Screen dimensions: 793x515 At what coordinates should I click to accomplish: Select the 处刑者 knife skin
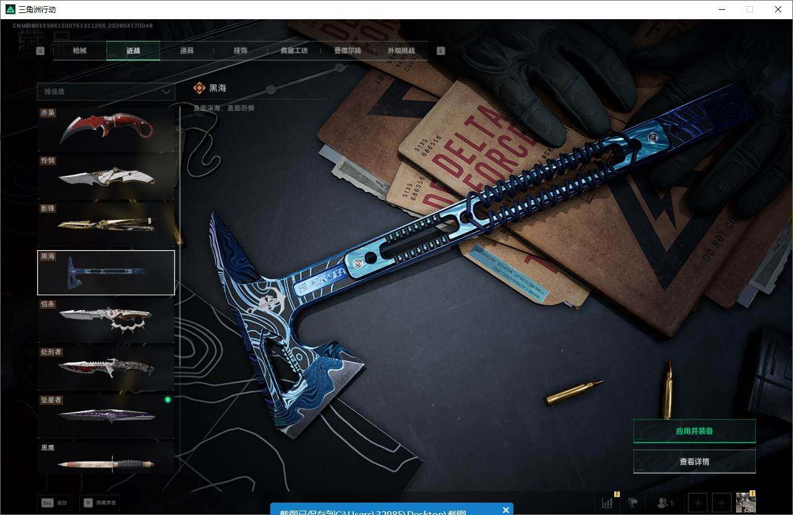click(106, 368)
